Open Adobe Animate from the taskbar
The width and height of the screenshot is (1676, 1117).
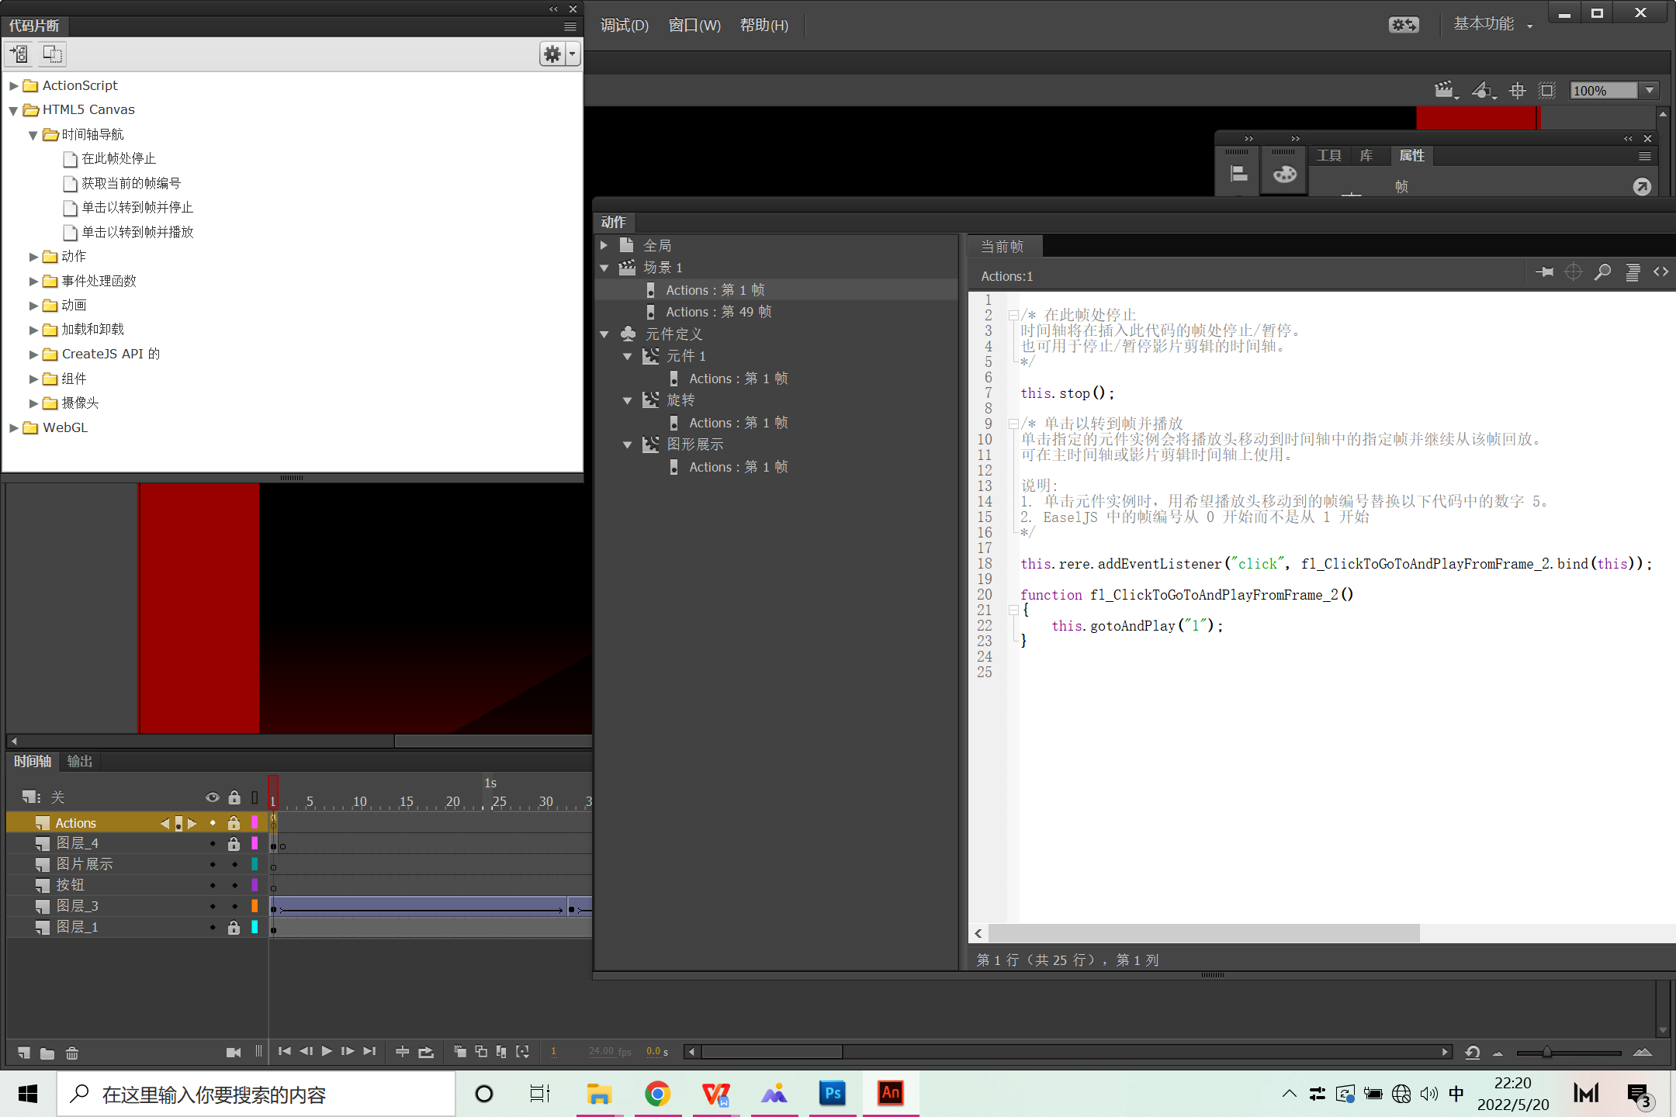pos(890,1094)
